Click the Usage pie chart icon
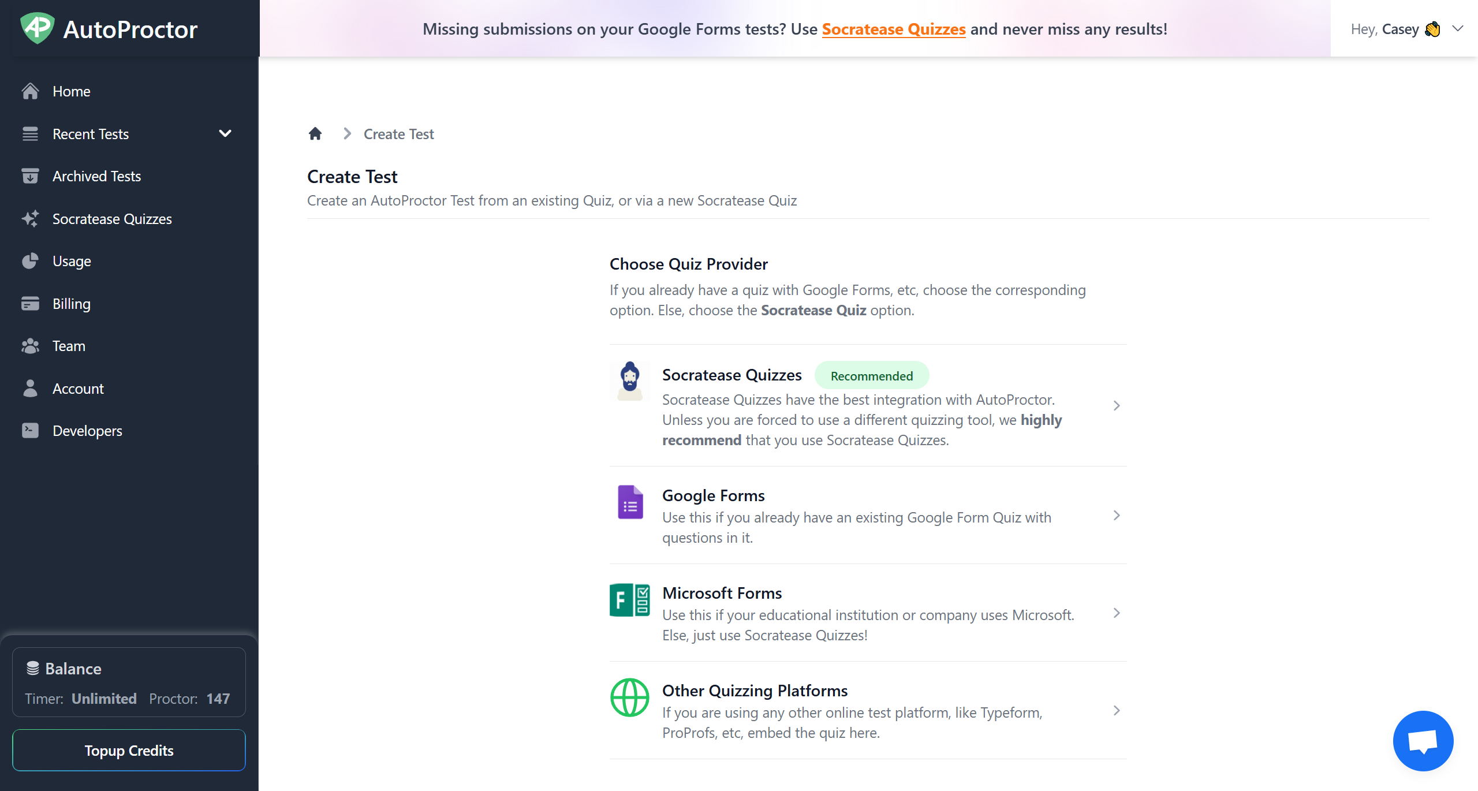The image size is (1478, 791). 30,261
